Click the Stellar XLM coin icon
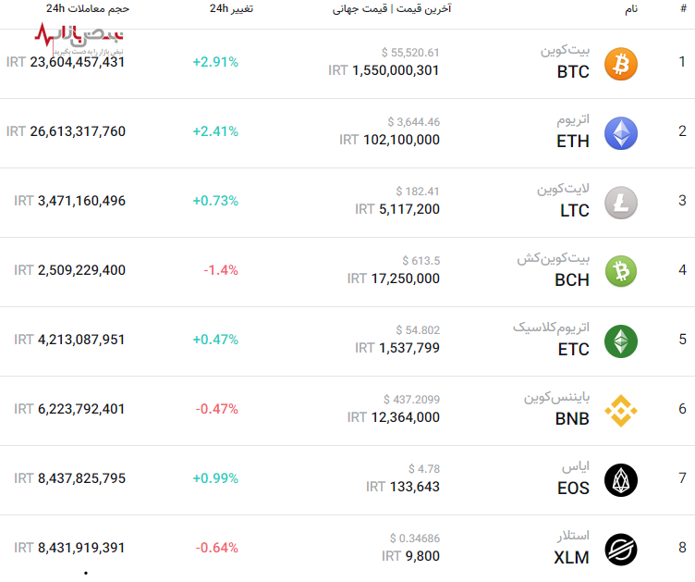 click(621, 550)
